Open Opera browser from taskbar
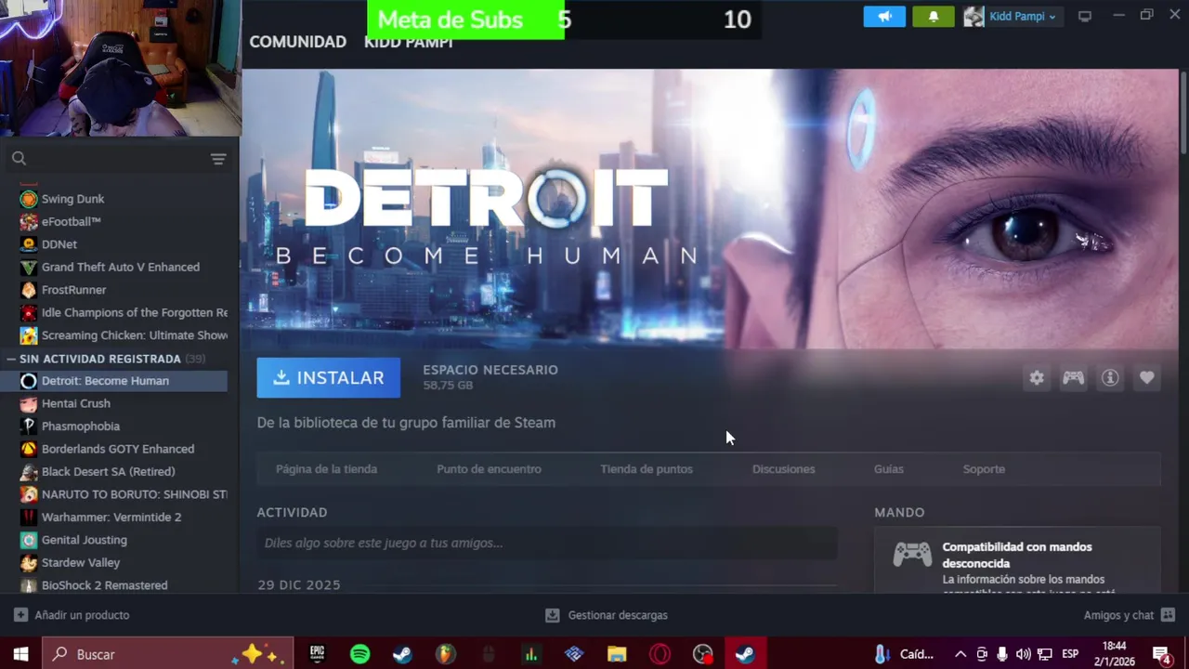This screenshot has height=669, width=1189. [660, 654]
